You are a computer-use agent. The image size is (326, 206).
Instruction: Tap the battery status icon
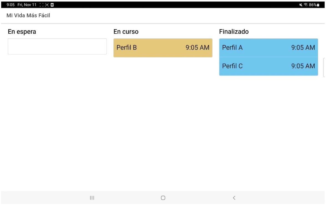(x=318, y=5)
